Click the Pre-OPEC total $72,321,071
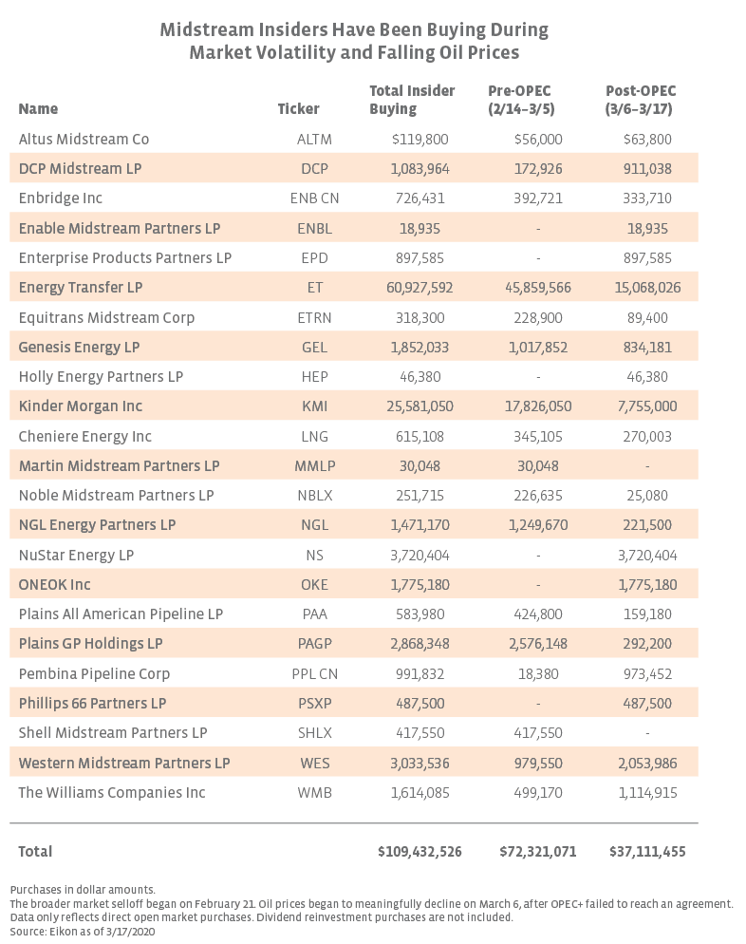Screen dimensions: 746x944 point(538,851)
